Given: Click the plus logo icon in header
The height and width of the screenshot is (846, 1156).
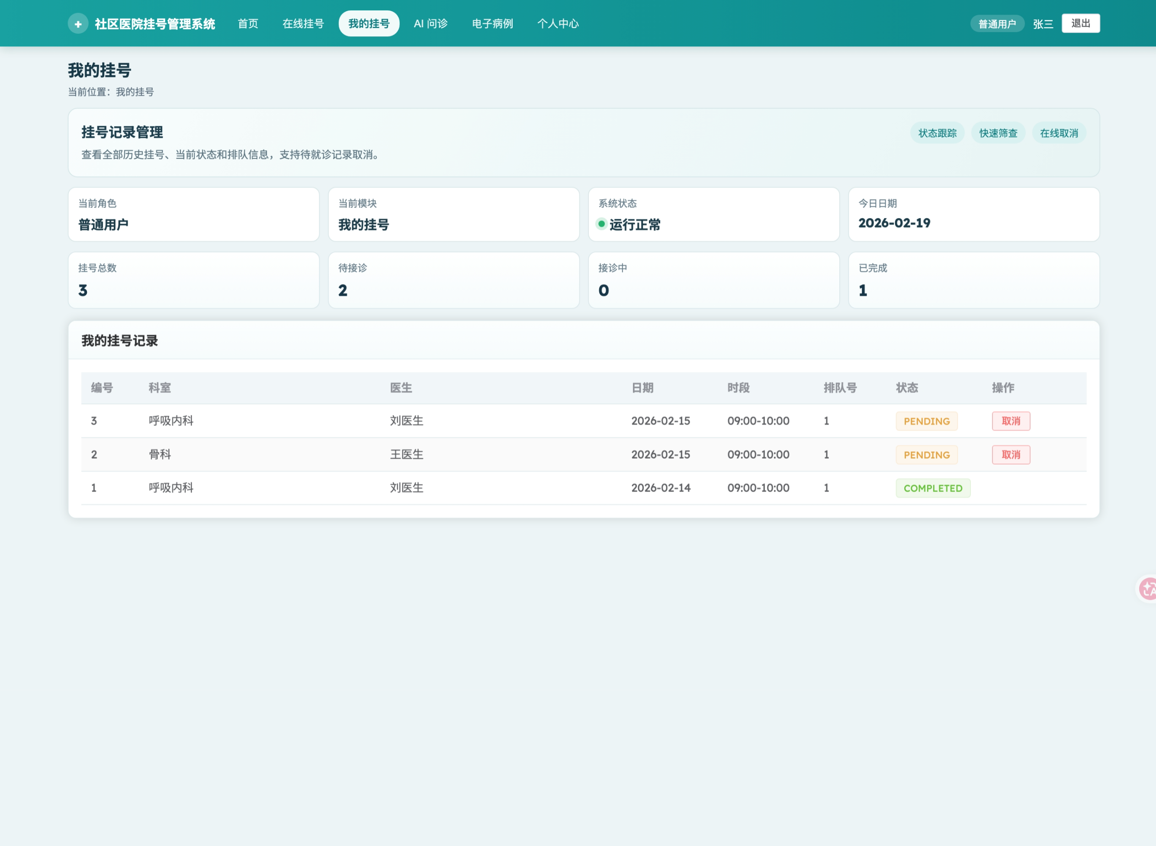Looking at the screenshot, I should pyautogui.click(x=78, y=23).
